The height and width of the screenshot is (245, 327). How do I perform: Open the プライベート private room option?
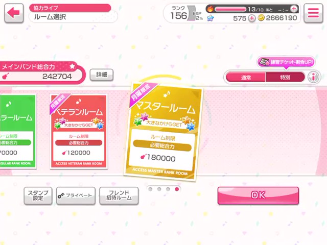76,195
